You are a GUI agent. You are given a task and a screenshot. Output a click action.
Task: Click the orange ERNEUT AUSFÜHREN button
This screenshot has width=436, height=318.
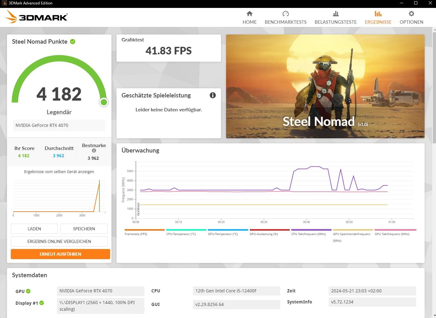click(60, 254)
